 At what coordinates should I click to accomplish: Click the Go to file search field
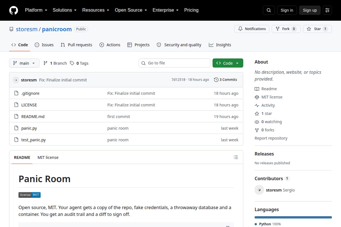tap(174, 63)
